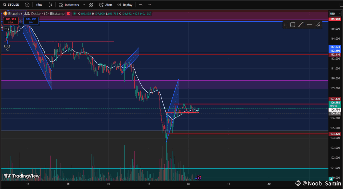Viewport: 343px width, 189px height.
Task: Click the 112,573 blue price label
Action: [x=335, y=47]
